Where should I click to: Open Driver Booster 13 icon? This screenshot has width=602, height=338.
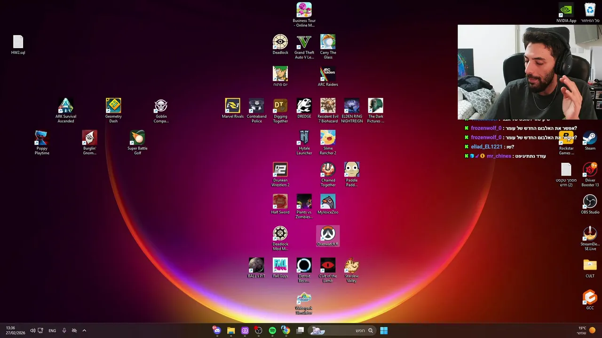click(590, 174)
